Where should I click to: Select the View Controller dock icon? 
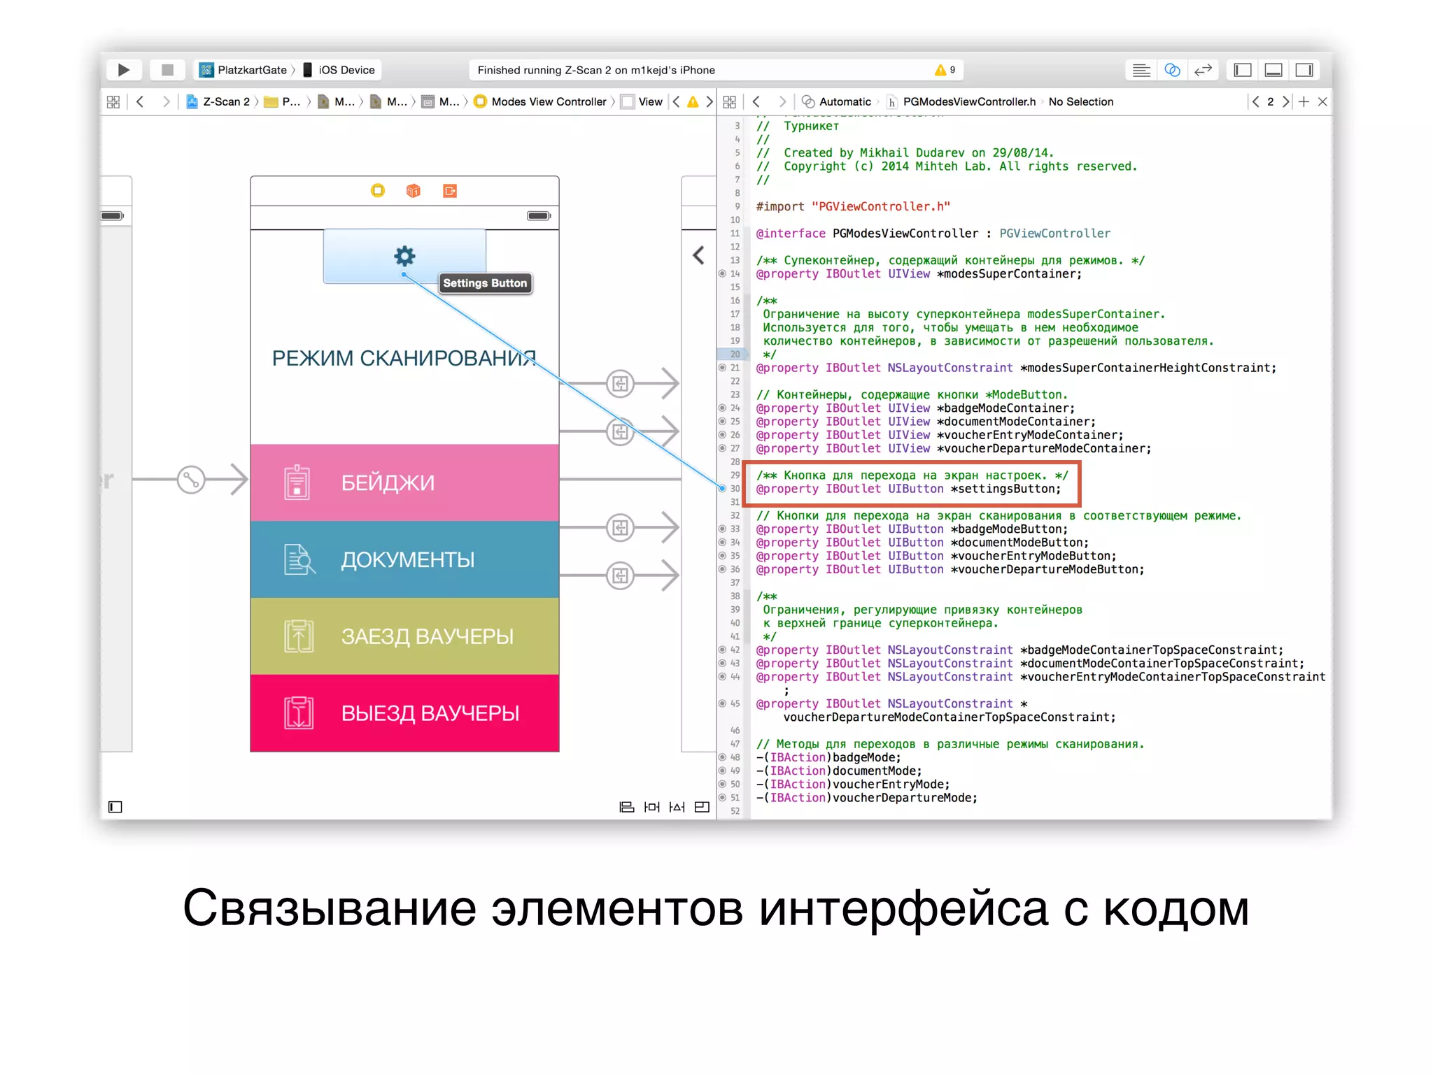[378, 191]
